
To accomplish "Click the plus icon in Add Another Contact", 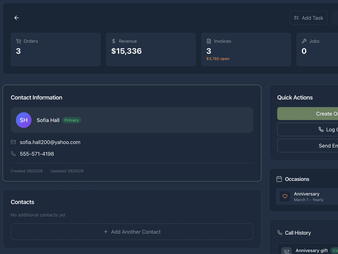I will click(x=106, y=232).
